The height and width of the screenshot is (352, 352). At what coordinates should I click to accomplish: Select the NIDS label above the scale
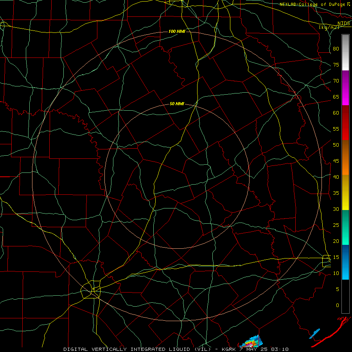(x=344, y=23)
